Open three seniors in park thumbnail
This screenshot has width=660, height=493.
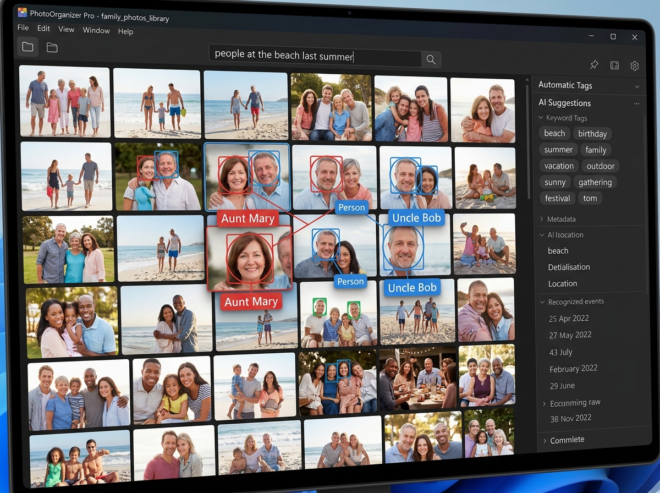point(69,249)
